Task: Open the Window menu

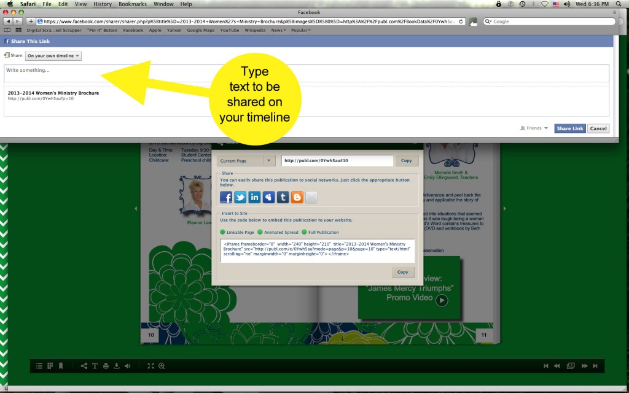Action: pos(163,4)
